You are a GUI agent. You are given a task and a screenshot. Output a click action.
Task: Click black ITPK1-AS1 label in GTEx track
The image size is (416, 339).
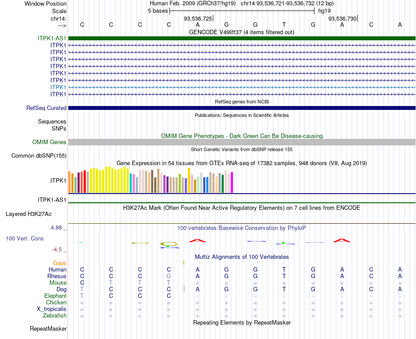click(x=52, y=200)
